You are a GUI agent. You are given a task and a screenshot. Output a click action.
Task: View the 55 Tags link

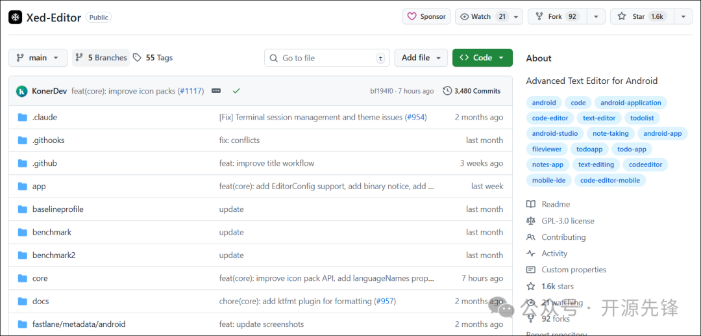pos(153,58)
